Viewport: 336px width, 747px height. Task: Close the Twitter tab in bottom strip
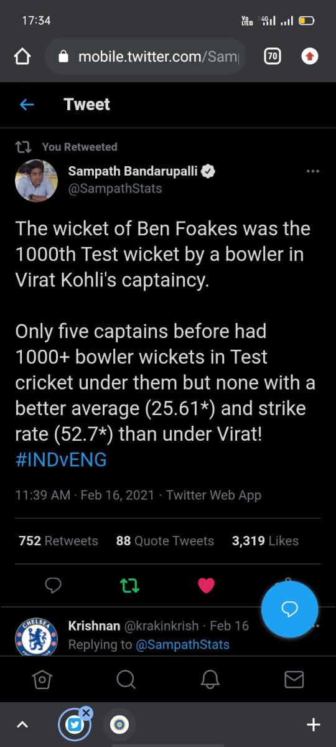[x=86, y=713]
